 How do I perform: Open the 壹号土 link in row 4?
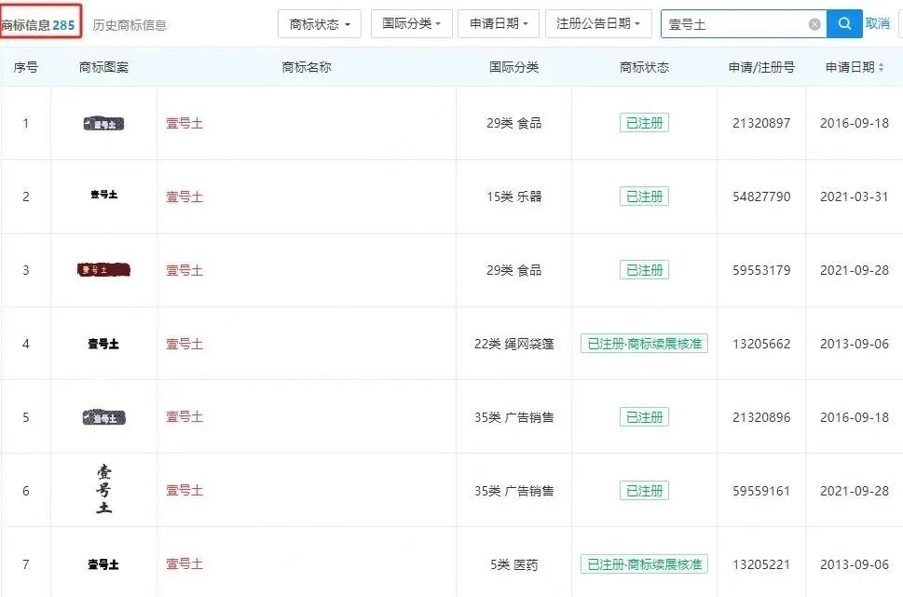pyautogui.click(x=185, y=344)
